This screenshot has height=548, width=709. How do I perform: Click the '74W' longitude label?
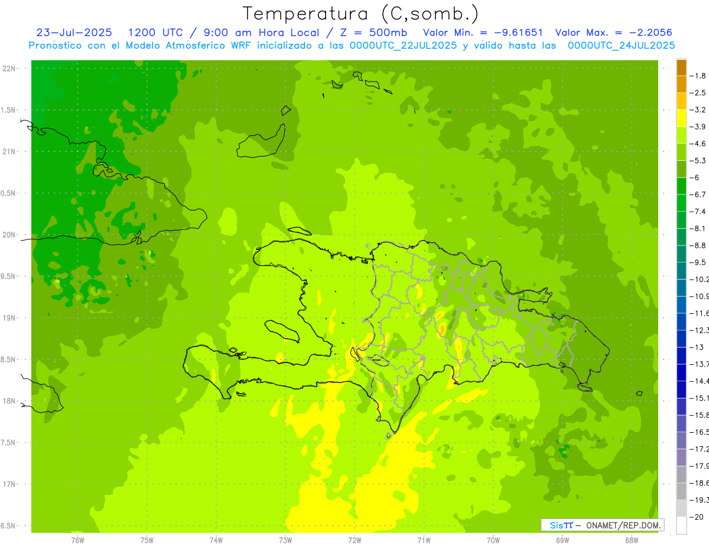click(216, 540)
